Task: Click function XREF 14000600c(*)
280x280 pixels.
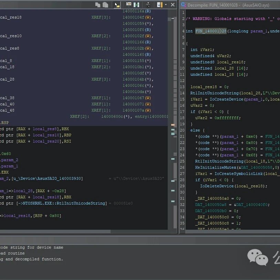Action: (116, 117)
